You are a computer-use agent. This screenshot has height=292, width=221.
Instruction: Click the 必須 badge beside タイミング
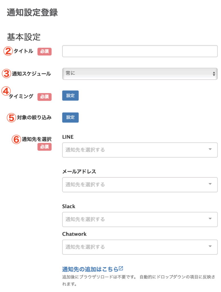[x=44, y=96]
